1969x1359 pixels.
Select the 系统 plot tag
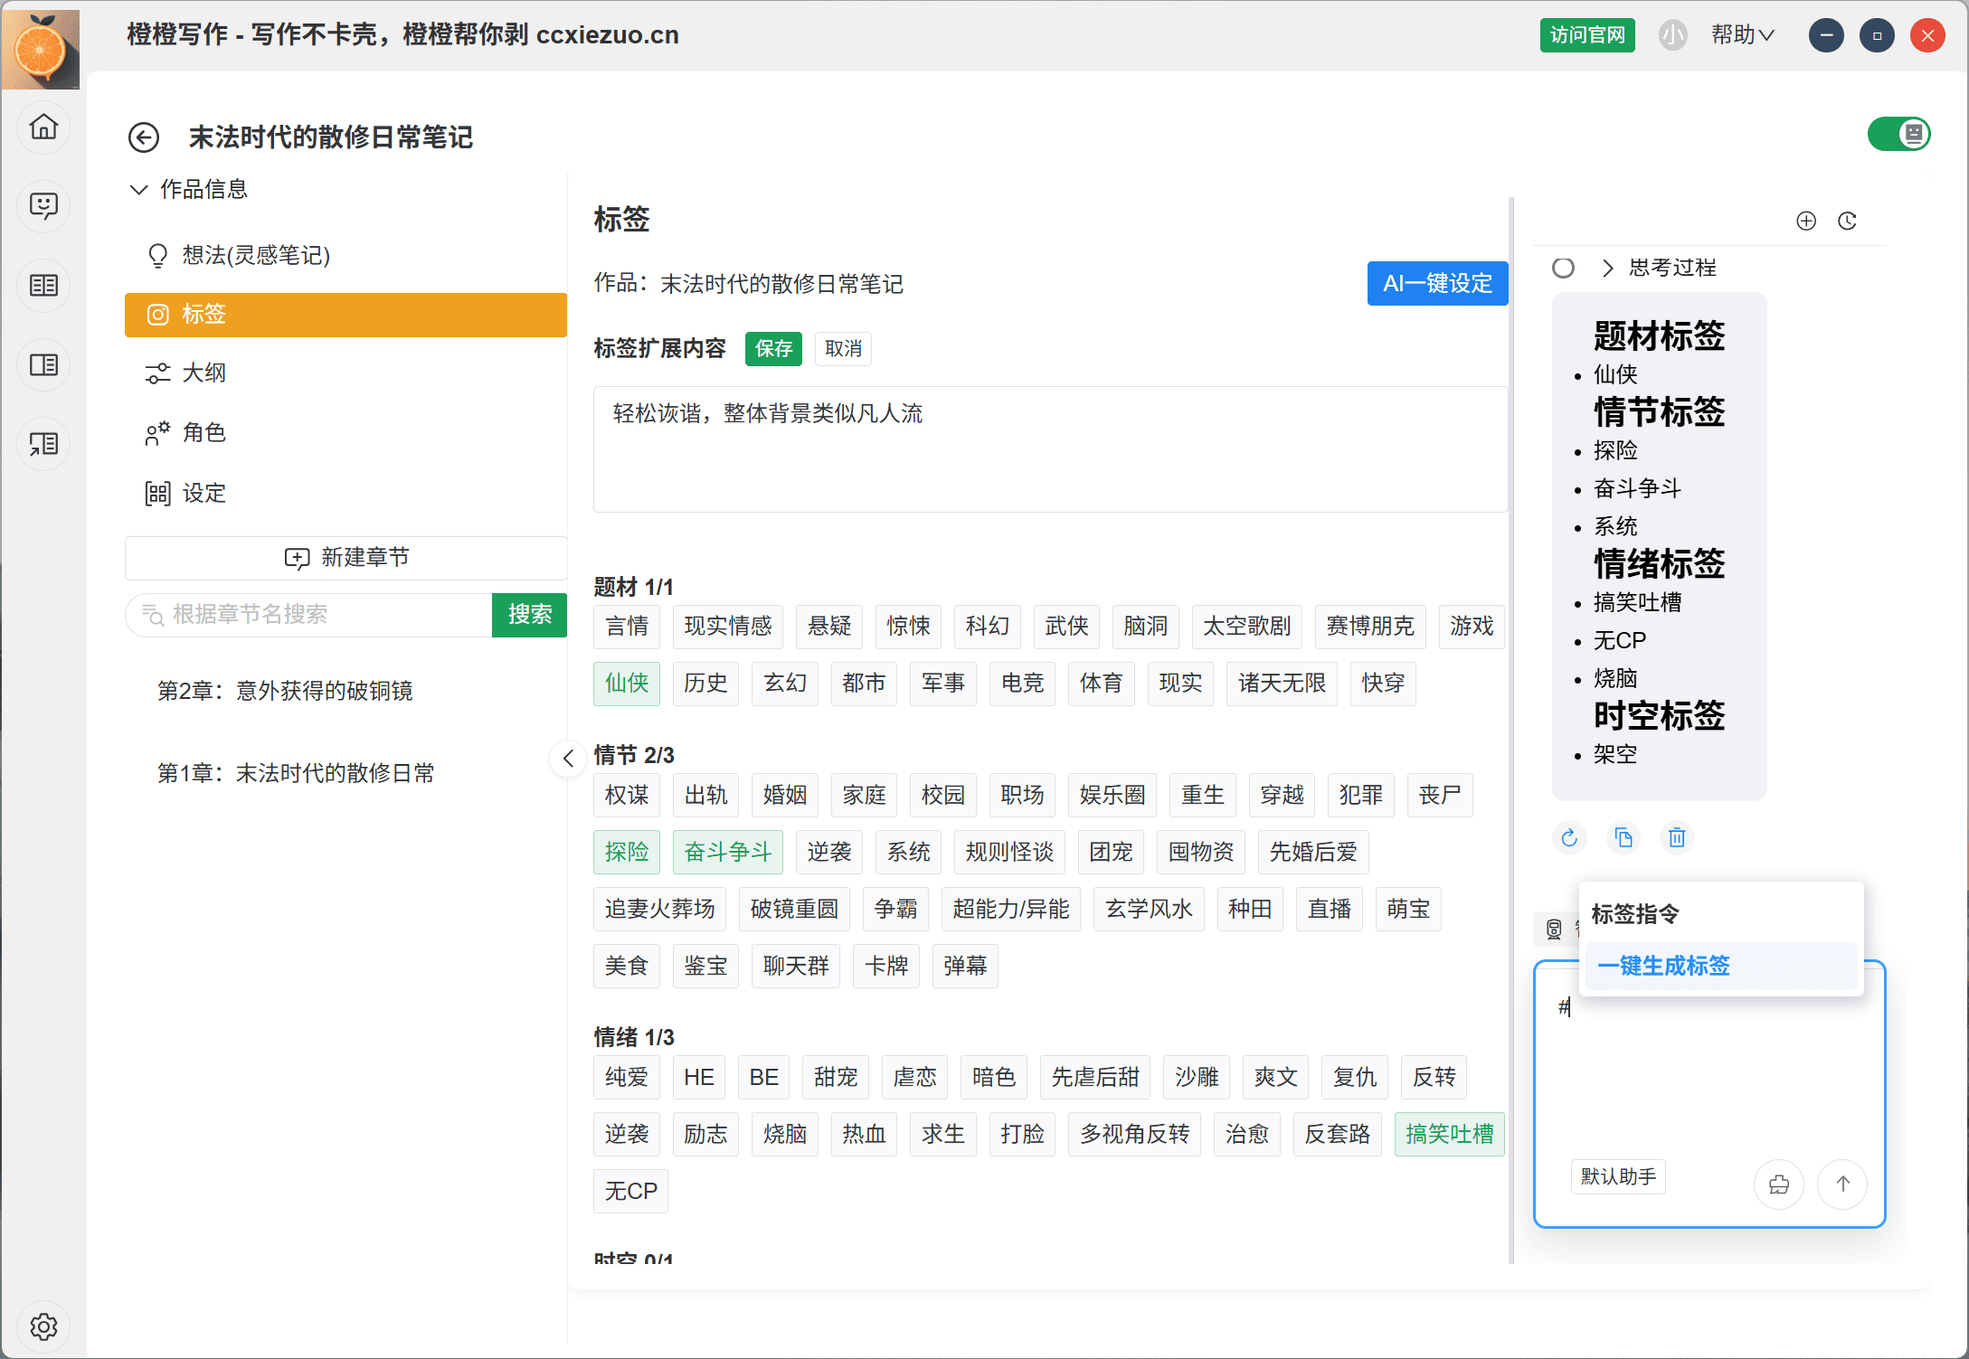pos(908,852)
